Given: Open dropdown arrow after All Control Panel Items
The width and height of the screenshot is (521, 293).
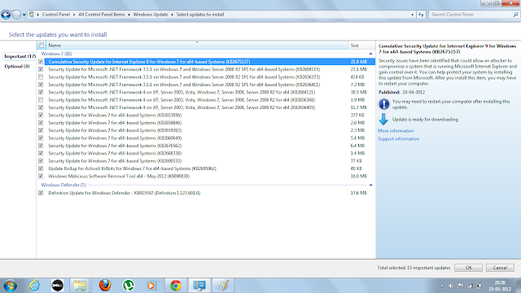Looking at the screenshot, I should click(x=129, y=15).
